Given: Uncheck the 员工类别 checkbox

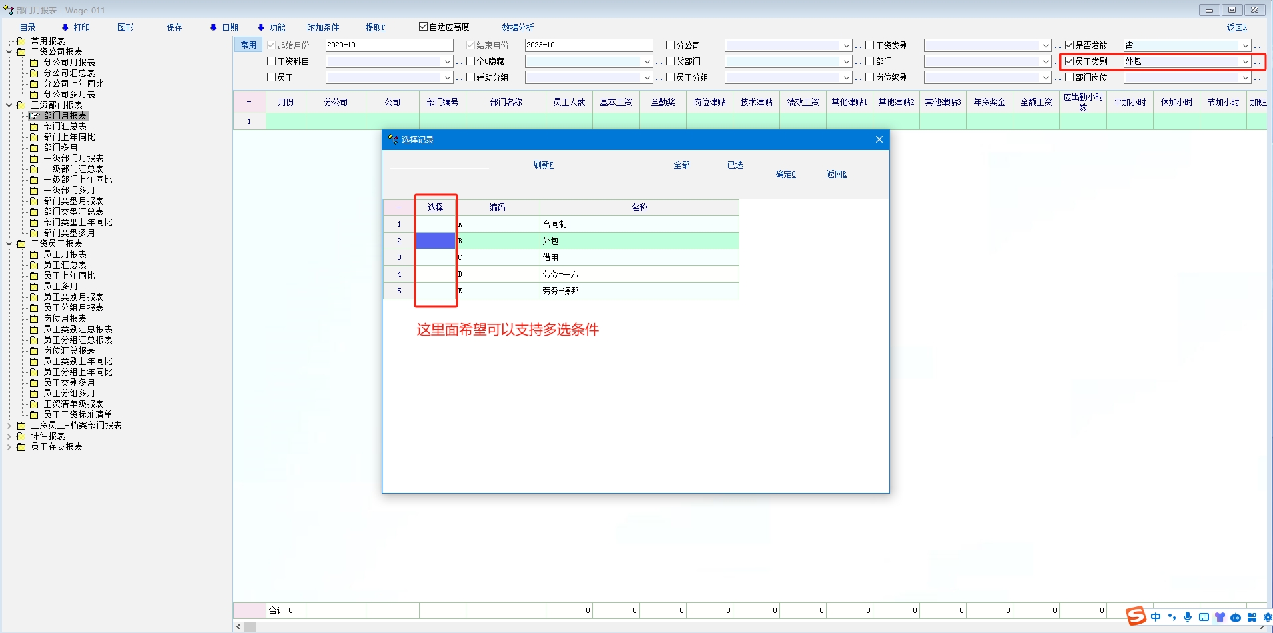Looking at the screenshot, I should pos(1069,61).
